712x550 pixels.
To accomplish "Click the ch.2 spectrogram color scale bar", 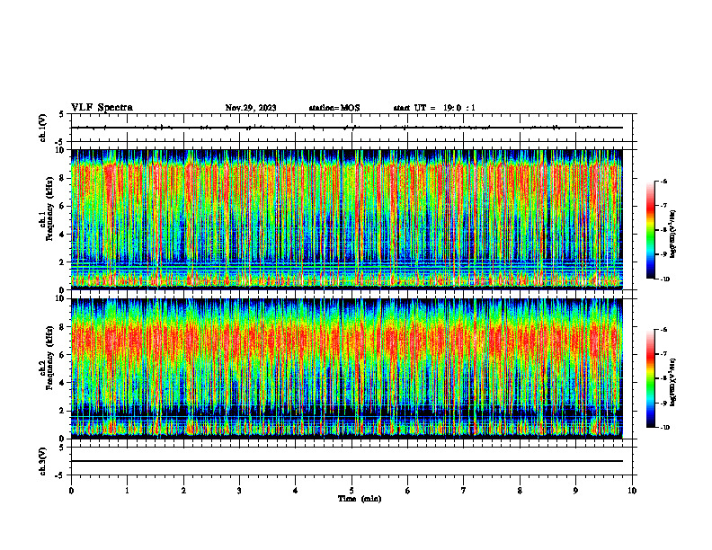I will pyautogui.click(x=650, y=378).
